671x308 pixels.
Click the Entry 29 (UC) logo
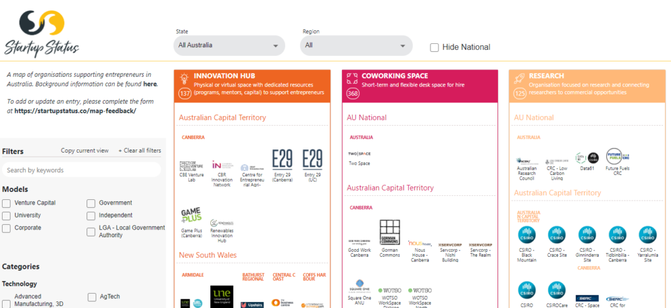(x=312, y=159)
